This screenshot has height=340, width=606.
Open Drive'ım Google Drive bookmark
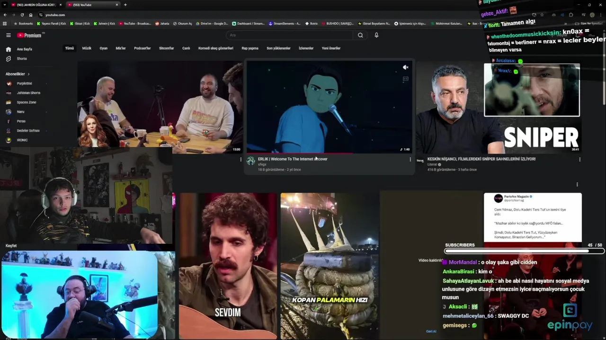pos(212,23)
